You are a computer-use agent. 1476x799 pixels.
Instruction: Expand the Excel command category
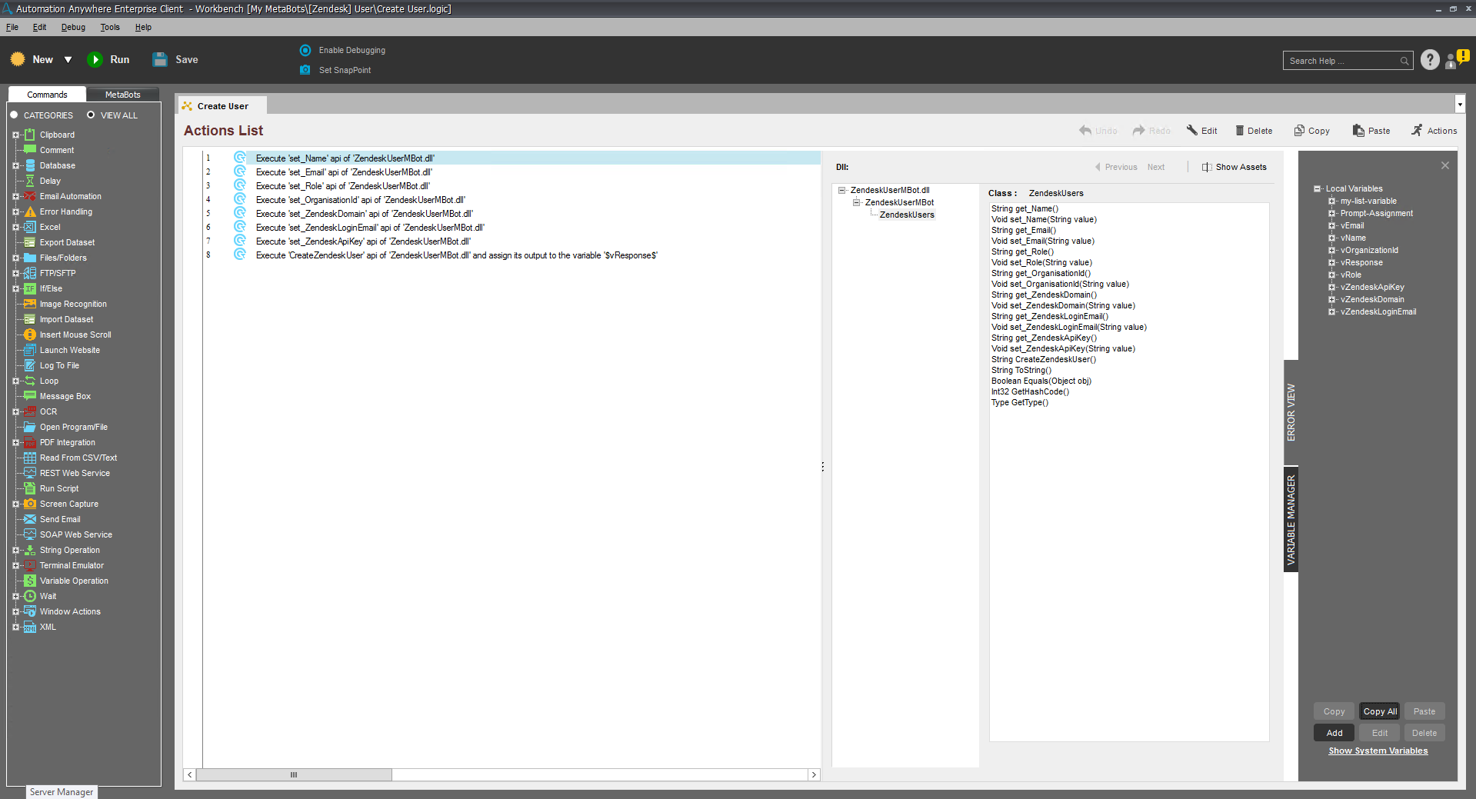(15, 228)
